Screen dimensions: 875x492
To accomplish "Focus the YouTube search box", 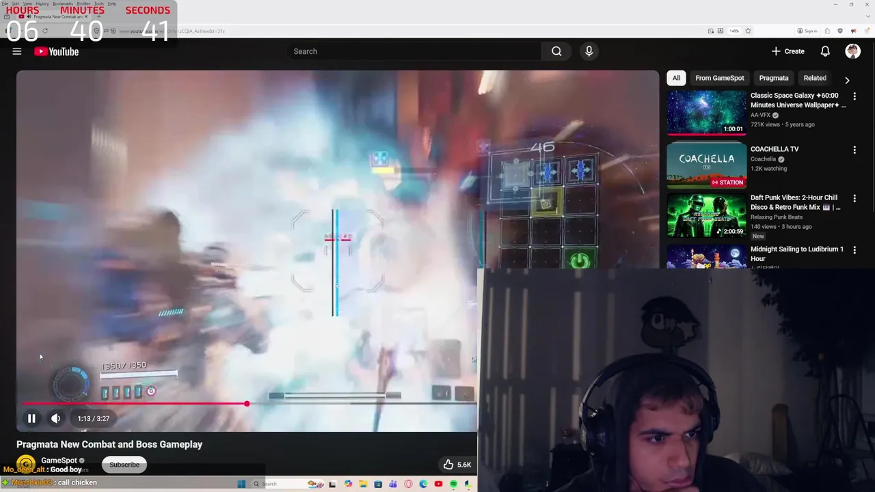I will [x=414, y=51].
